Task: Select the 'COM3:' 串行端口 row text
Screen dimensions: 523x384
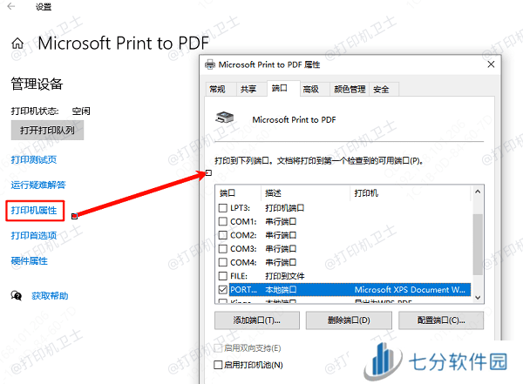Action: point(263,249)
